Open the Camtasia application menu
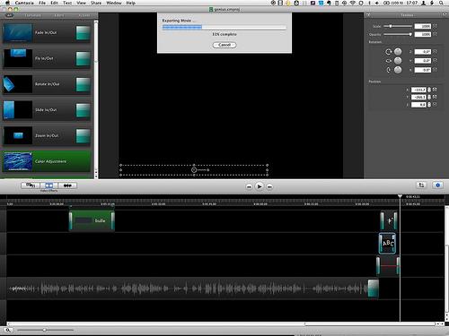The image size is (449, 336). pyautogui.click(x=24, y=3)
